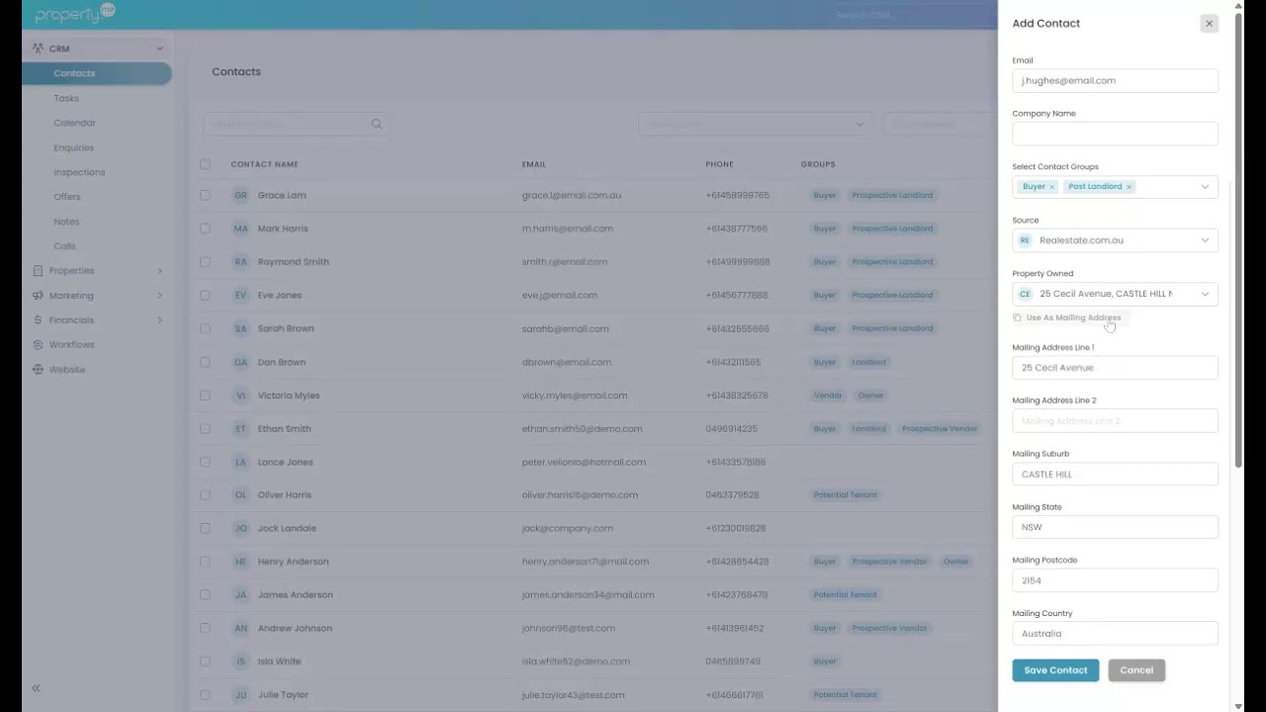
Task: Open the Source dropdown
Action: coord(1205,240)
